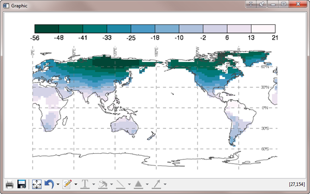
Task: Expand the dropdown next to the pencil tool
Action: pyautogui.click(x=76, y=184)
